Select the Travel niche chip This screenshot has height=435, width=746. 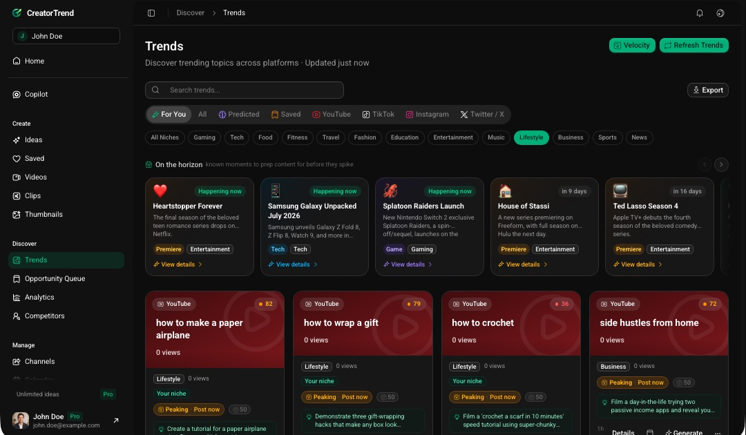coord(331,137)
